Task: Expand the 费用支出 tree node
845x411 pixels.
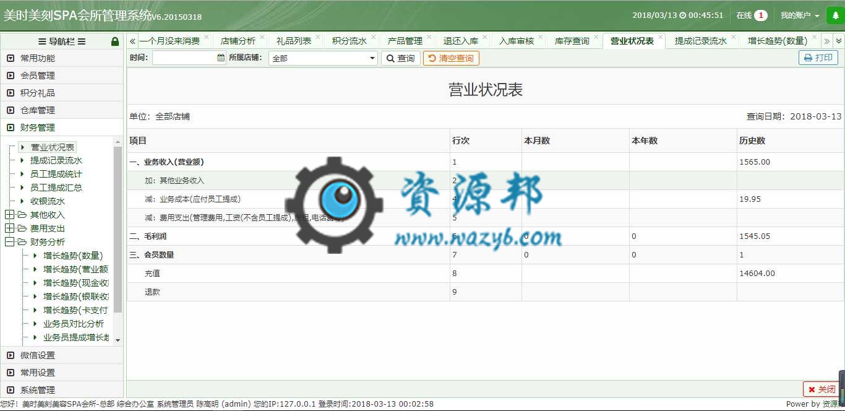Action: tap(9, 228)
